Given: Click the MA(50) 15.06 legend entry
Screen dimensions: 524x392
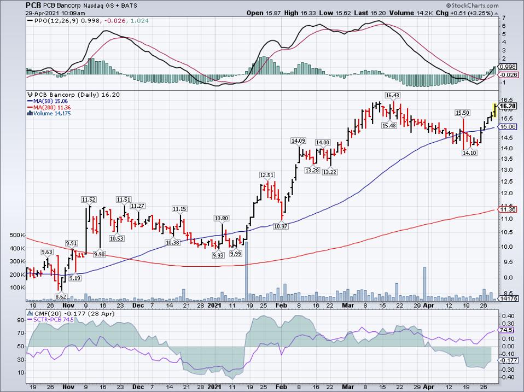Looking at the screenshot, I should pyautogui.click(x=48, y=101).
